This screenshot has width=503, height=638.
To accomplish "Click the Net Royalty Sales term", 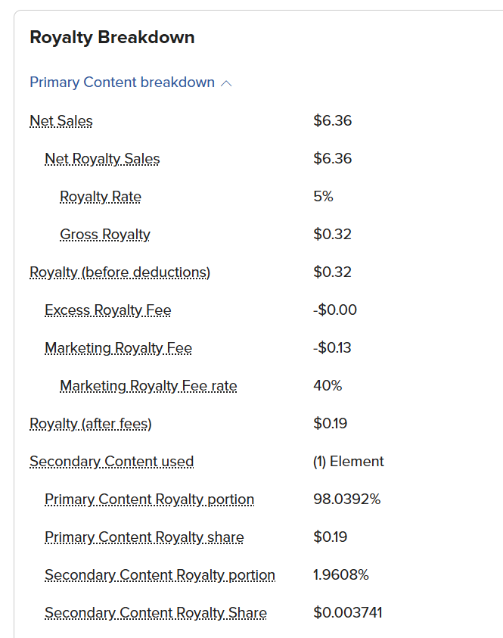I will (x=102, y=159).
